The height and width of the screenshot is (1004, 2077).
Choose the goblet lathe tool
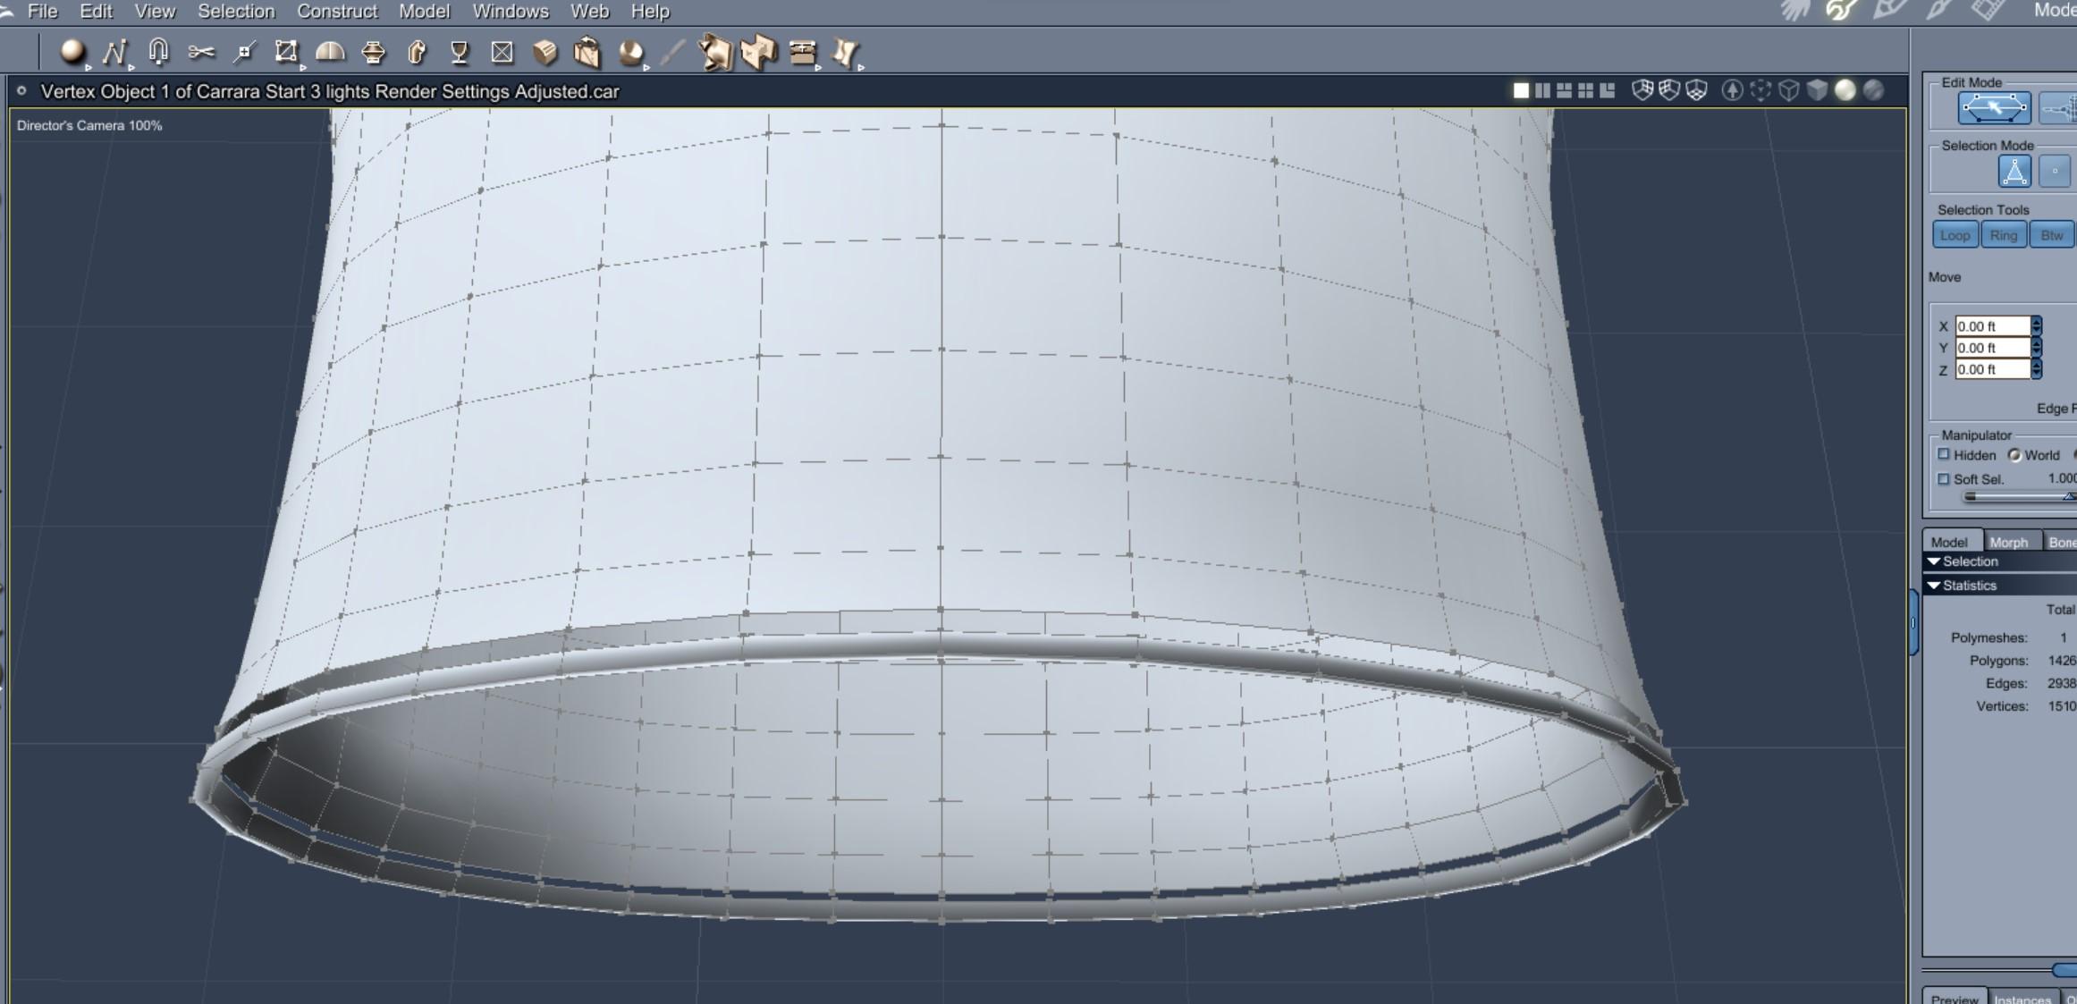point(460,52)
